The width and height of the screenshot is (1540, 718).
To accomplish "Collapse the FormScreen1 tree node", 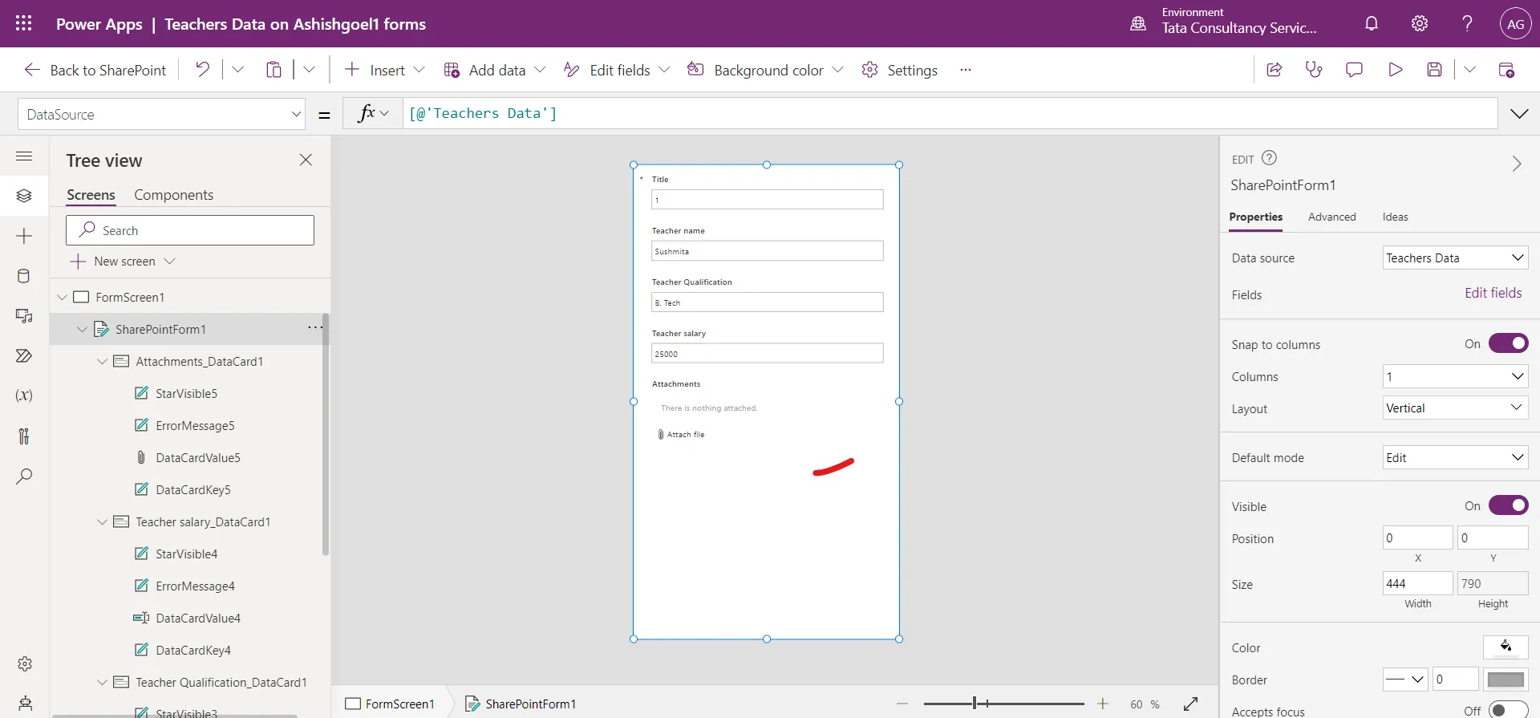I will point(62,297).
